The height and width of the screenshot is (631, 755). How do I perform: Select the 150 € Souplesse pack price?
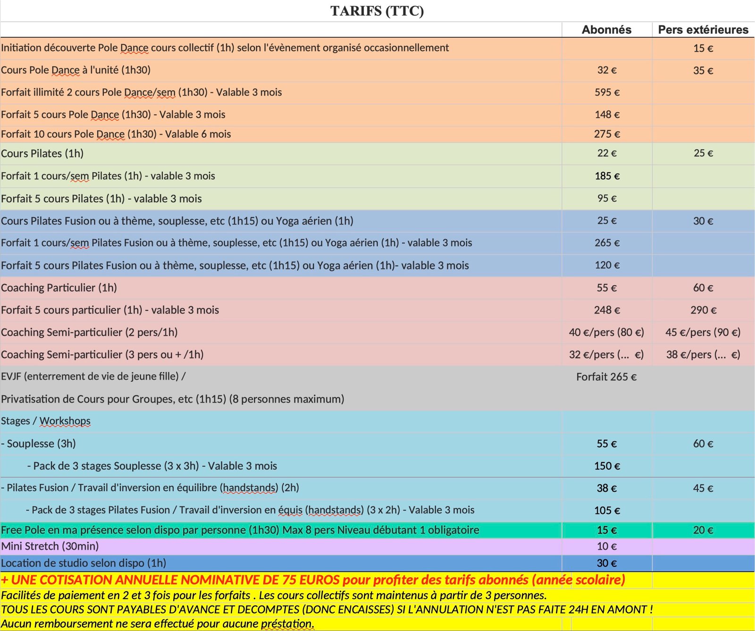pyautogui.click(x=607, y=466)
